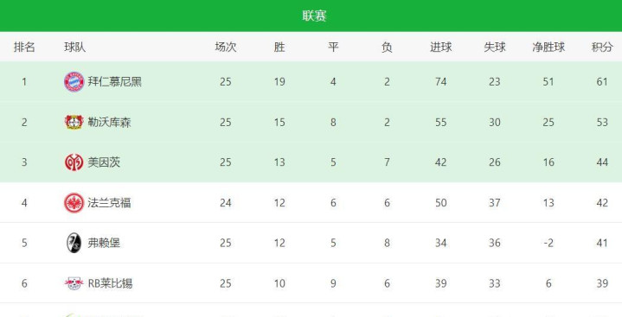Click the 球队 column header
The height and width of the screenshot is (317, 622).
click(x=74, y=48)
